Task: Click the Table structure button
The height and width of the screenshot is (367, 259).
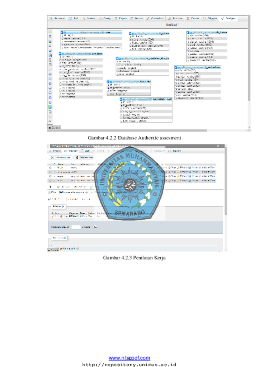Action: tap(61, 157)
